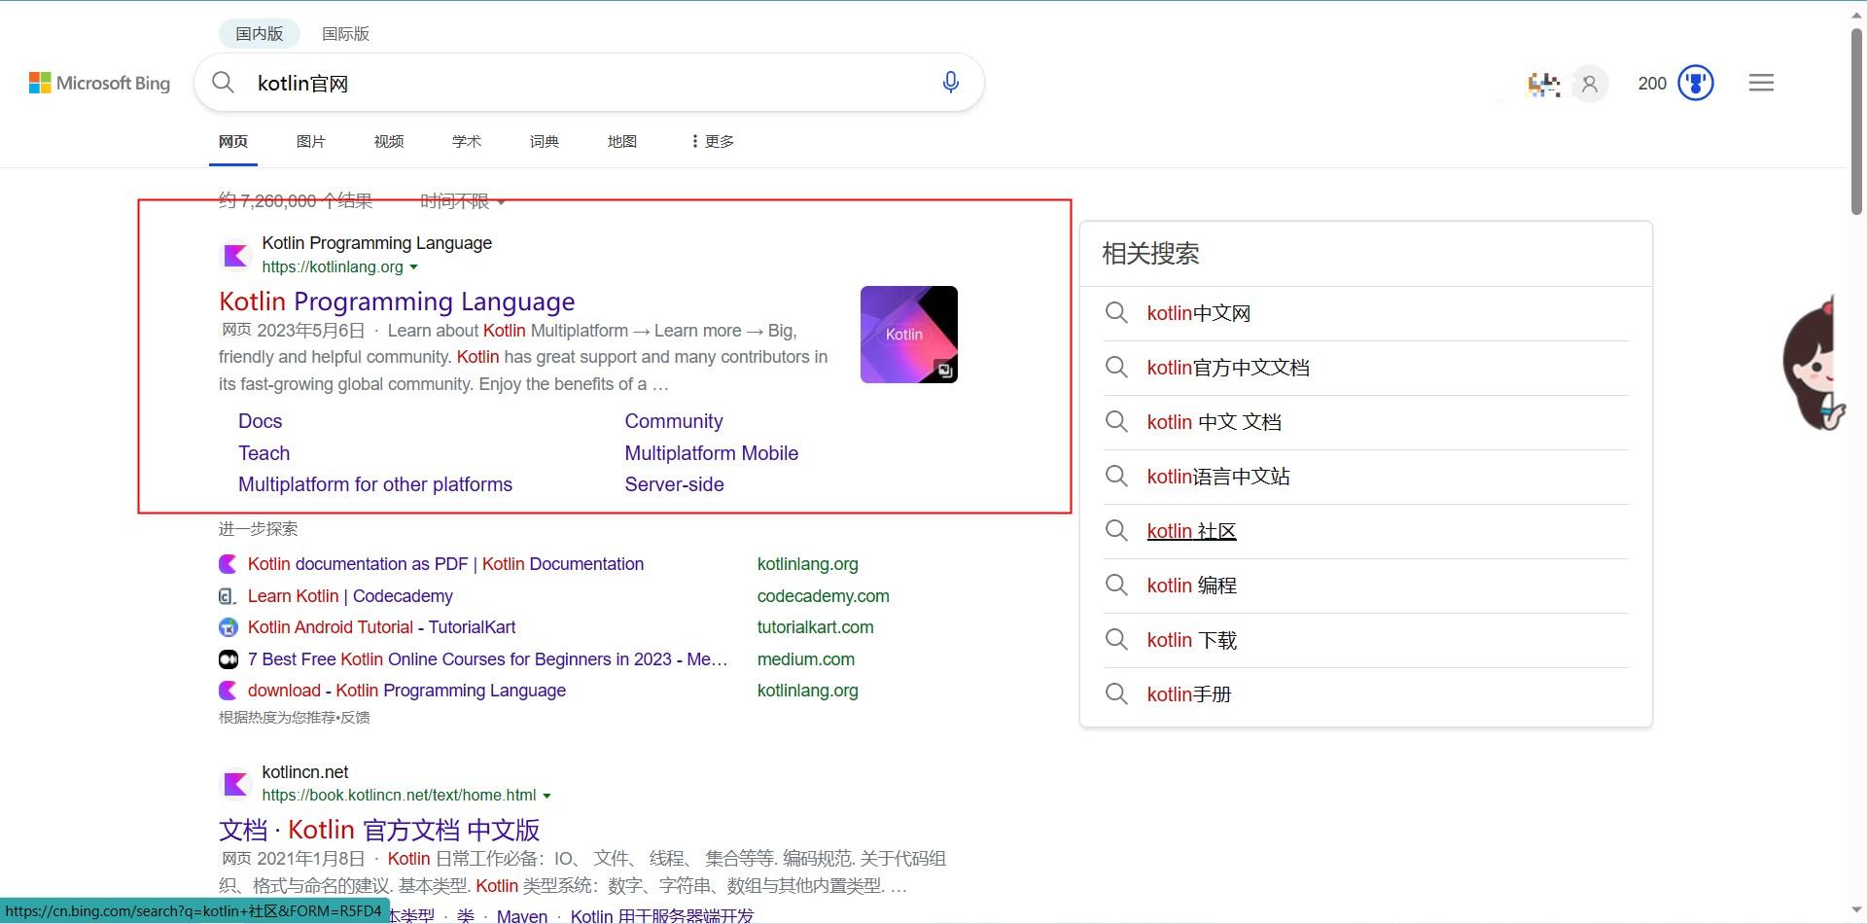This screenshot has width=1867, height=924.
Task: Click related search kotlin 中文 文档
Action: click(x=1214, y=422)
